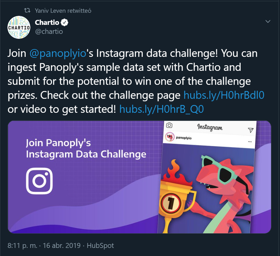The width and height of the screenshot is (280, 256).
Task: Click the Chartio display name
Action: [x=47, y=22]
